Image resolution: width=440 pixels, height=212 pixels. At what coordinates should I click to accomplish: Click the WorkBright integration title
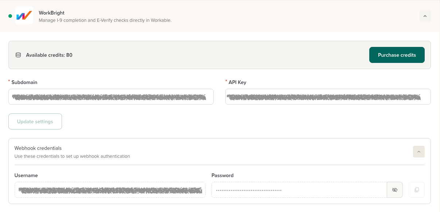[x=52, y=13]
